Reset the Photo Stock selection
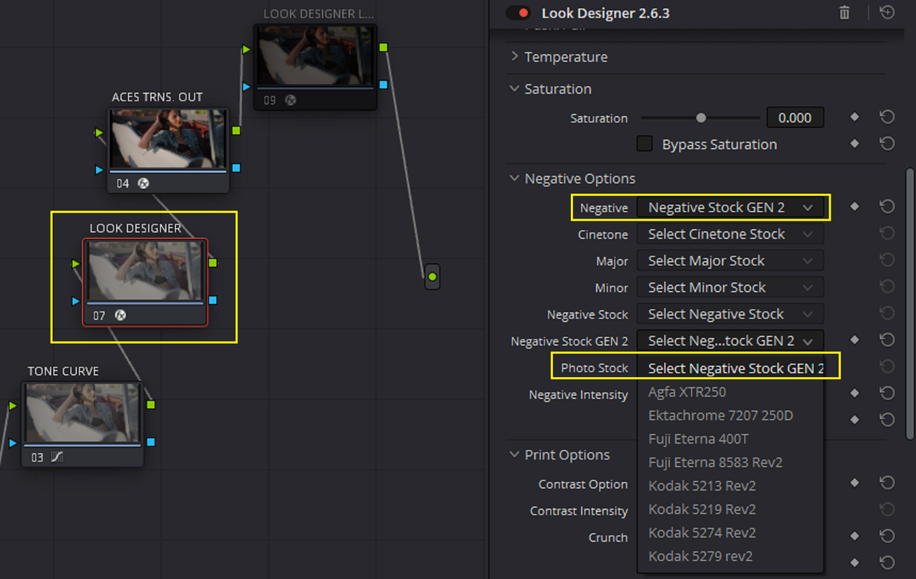 887,367
